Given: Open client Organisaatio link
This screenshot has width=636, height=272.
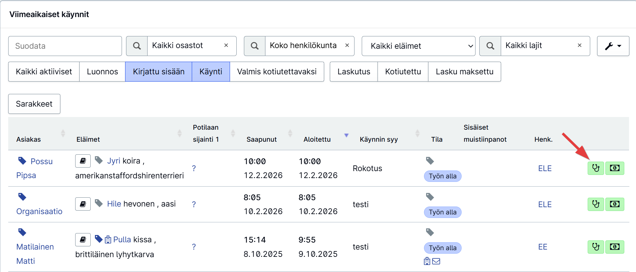Looking at the screenshot, I should [x=39, y=211].
